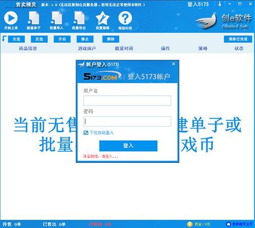Image resolution: width=255 pixels, height=228 pixels.
Task: Maximize the 售卖精灵 window
Action: [x=240, y=4]
